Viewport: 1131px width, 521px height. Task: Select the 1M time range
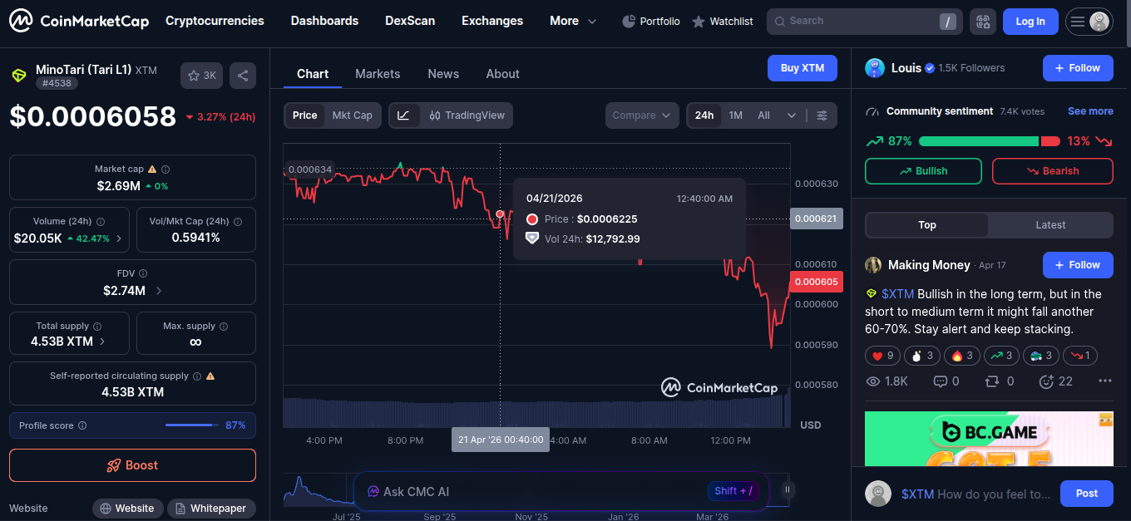pos(735,116)
